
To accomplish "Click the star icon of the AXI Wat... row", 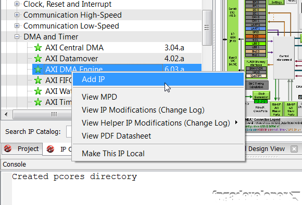I will tap(38, 91).
